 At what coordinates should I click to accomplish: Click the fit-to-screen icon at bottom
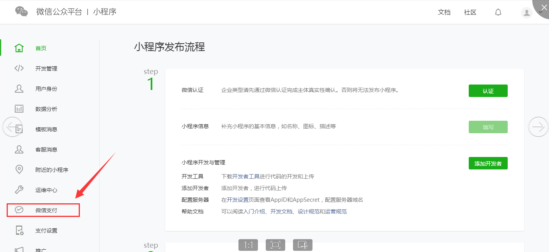[x=275, y=245]
